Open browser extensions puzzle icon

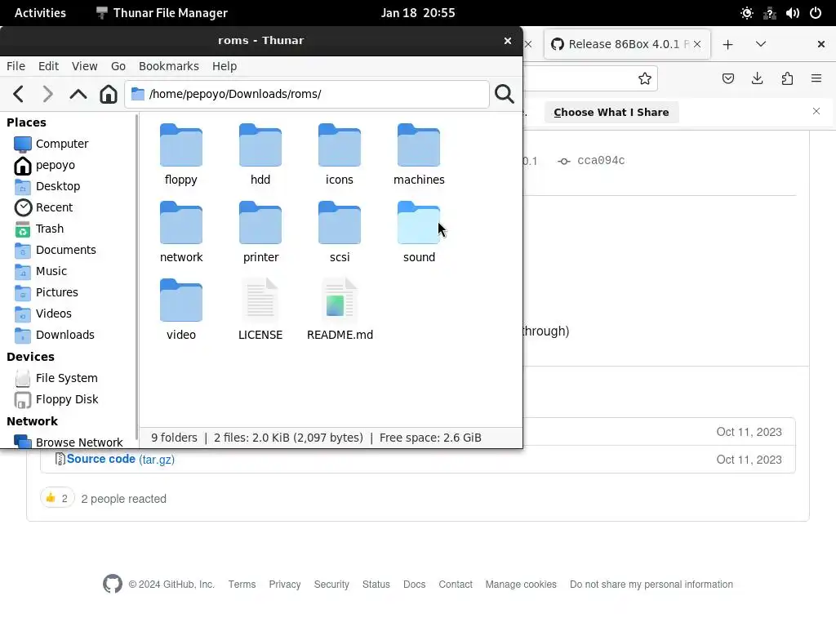788,79
